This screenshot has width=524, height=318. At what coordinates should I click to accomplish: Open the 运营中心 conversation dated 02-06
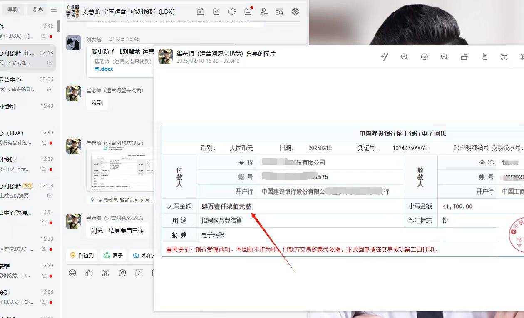pos(28,84)
